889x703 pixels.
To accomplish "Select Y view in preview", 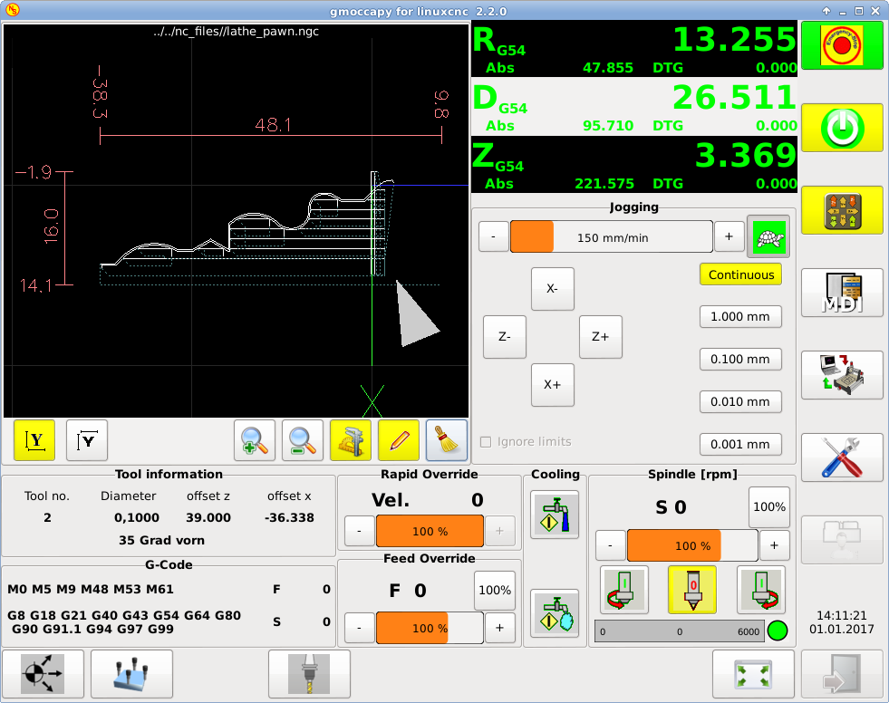I will [x=34, y=440].
